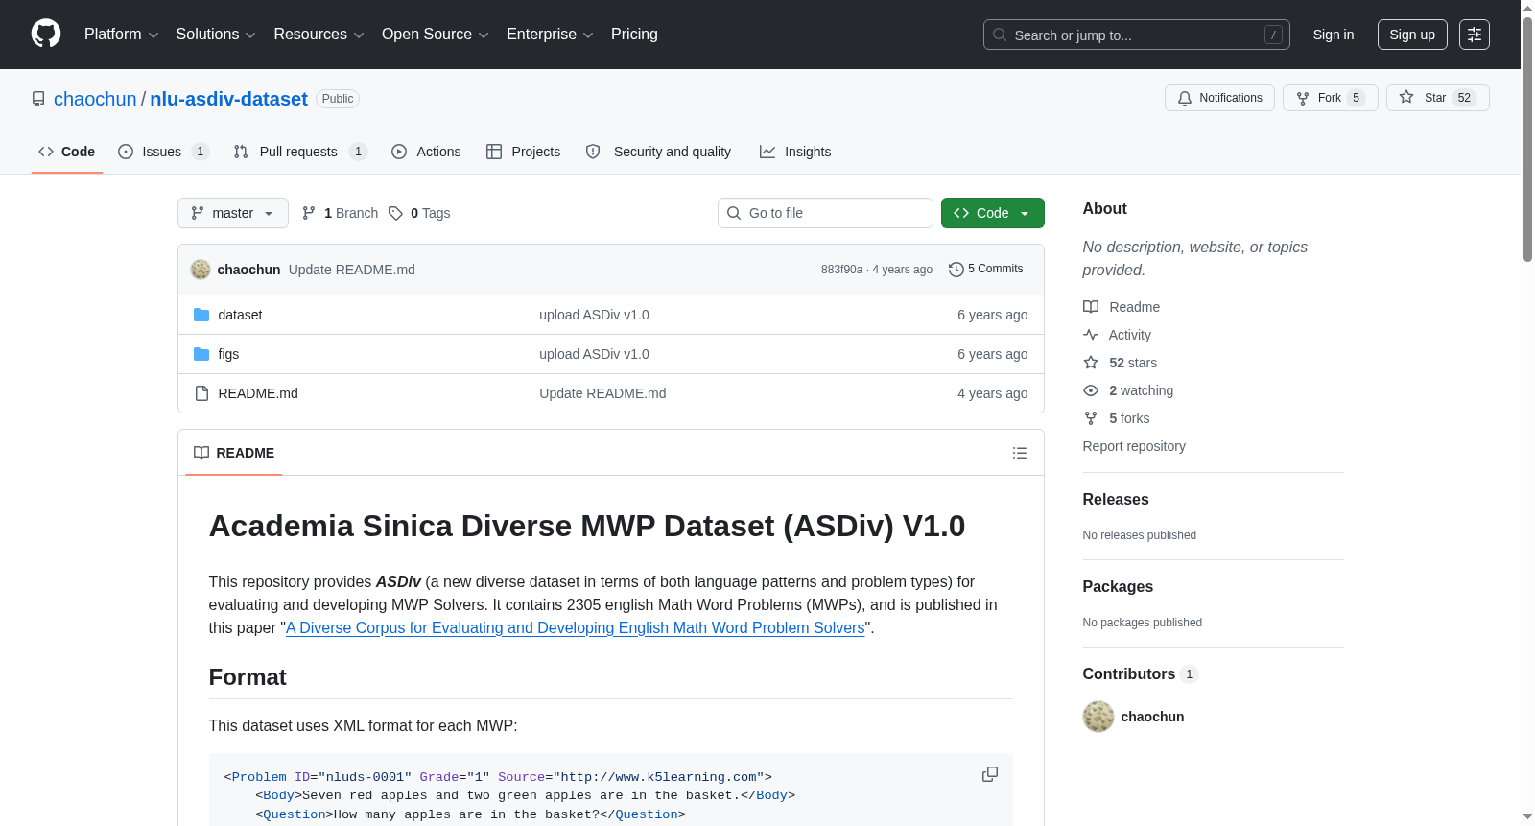Click the fork icon beside 5 forks

pos(1091,418)
